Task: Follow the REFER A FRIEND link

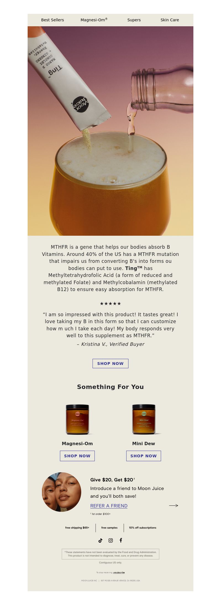Action: 109,506
